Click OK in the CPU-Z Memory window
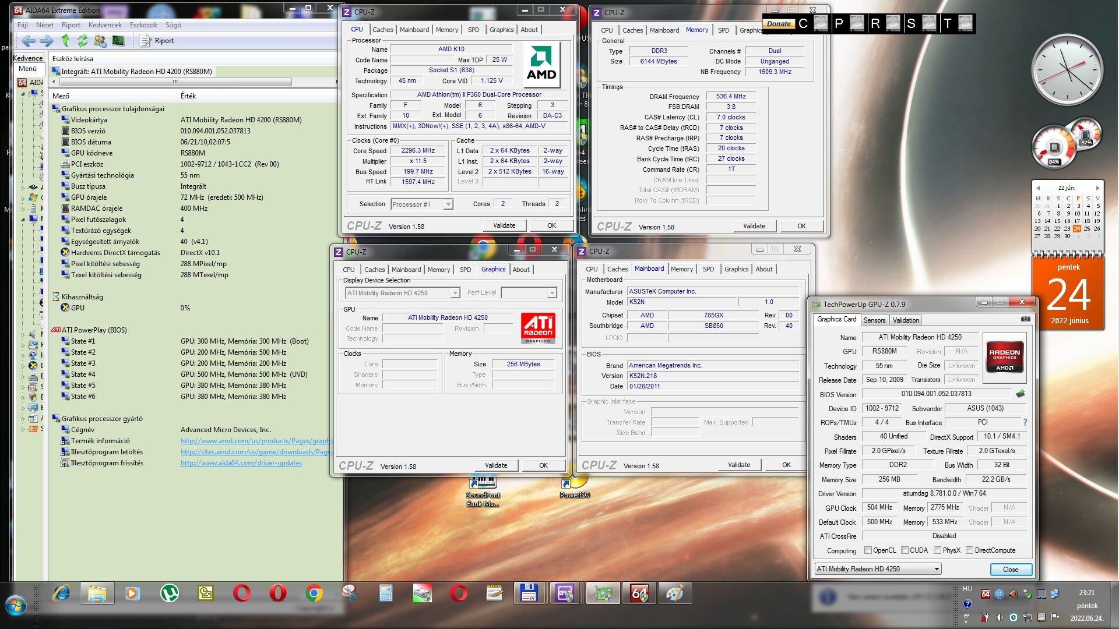Viewport: 1119px width, 629px height. click(x=801, y=226)
